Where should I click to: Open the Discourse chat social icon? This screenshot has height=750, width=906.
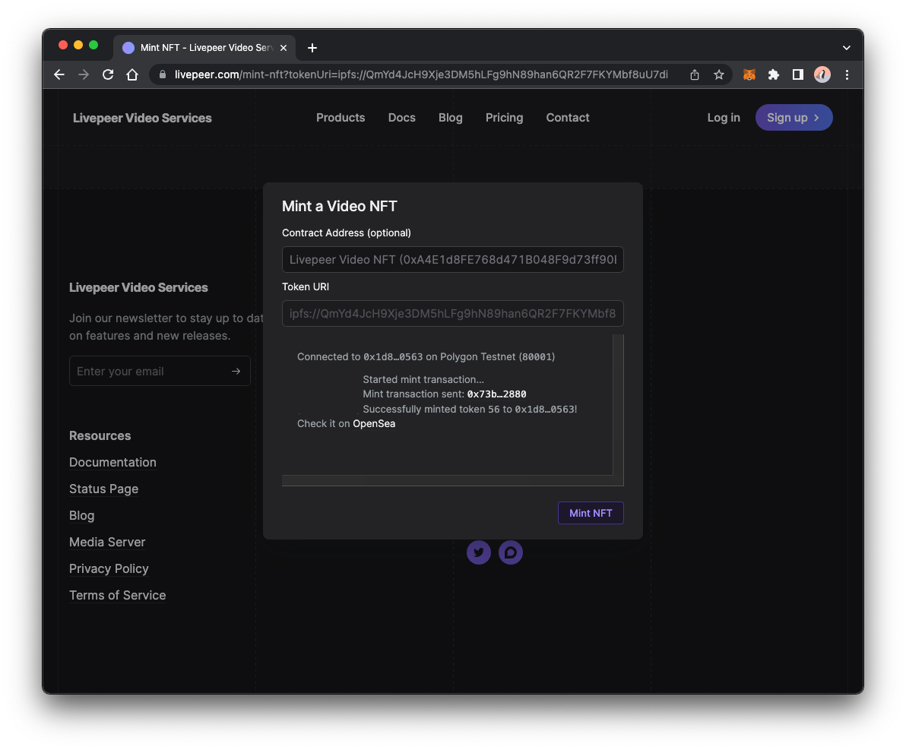[511, 552]
